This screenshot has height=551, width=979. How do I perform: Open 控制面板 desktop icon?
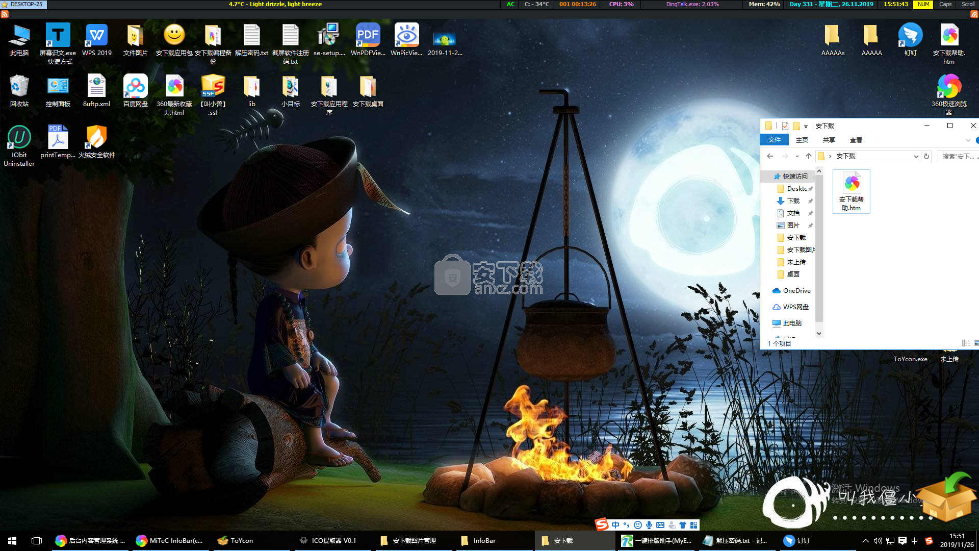pyautogui.click(x=58, y=91)
